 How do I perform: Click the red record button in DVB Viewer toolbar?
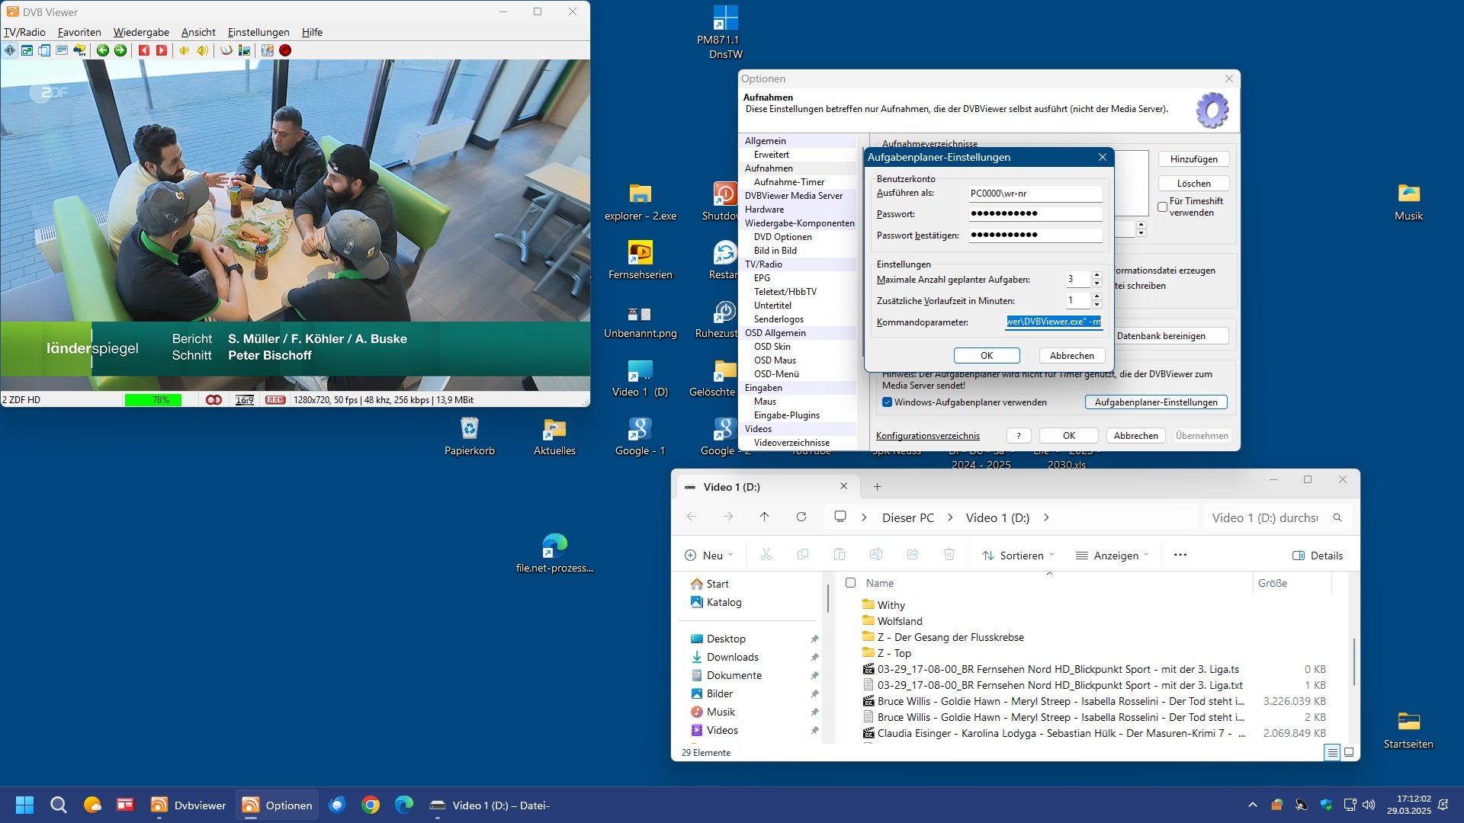(285, 50)
